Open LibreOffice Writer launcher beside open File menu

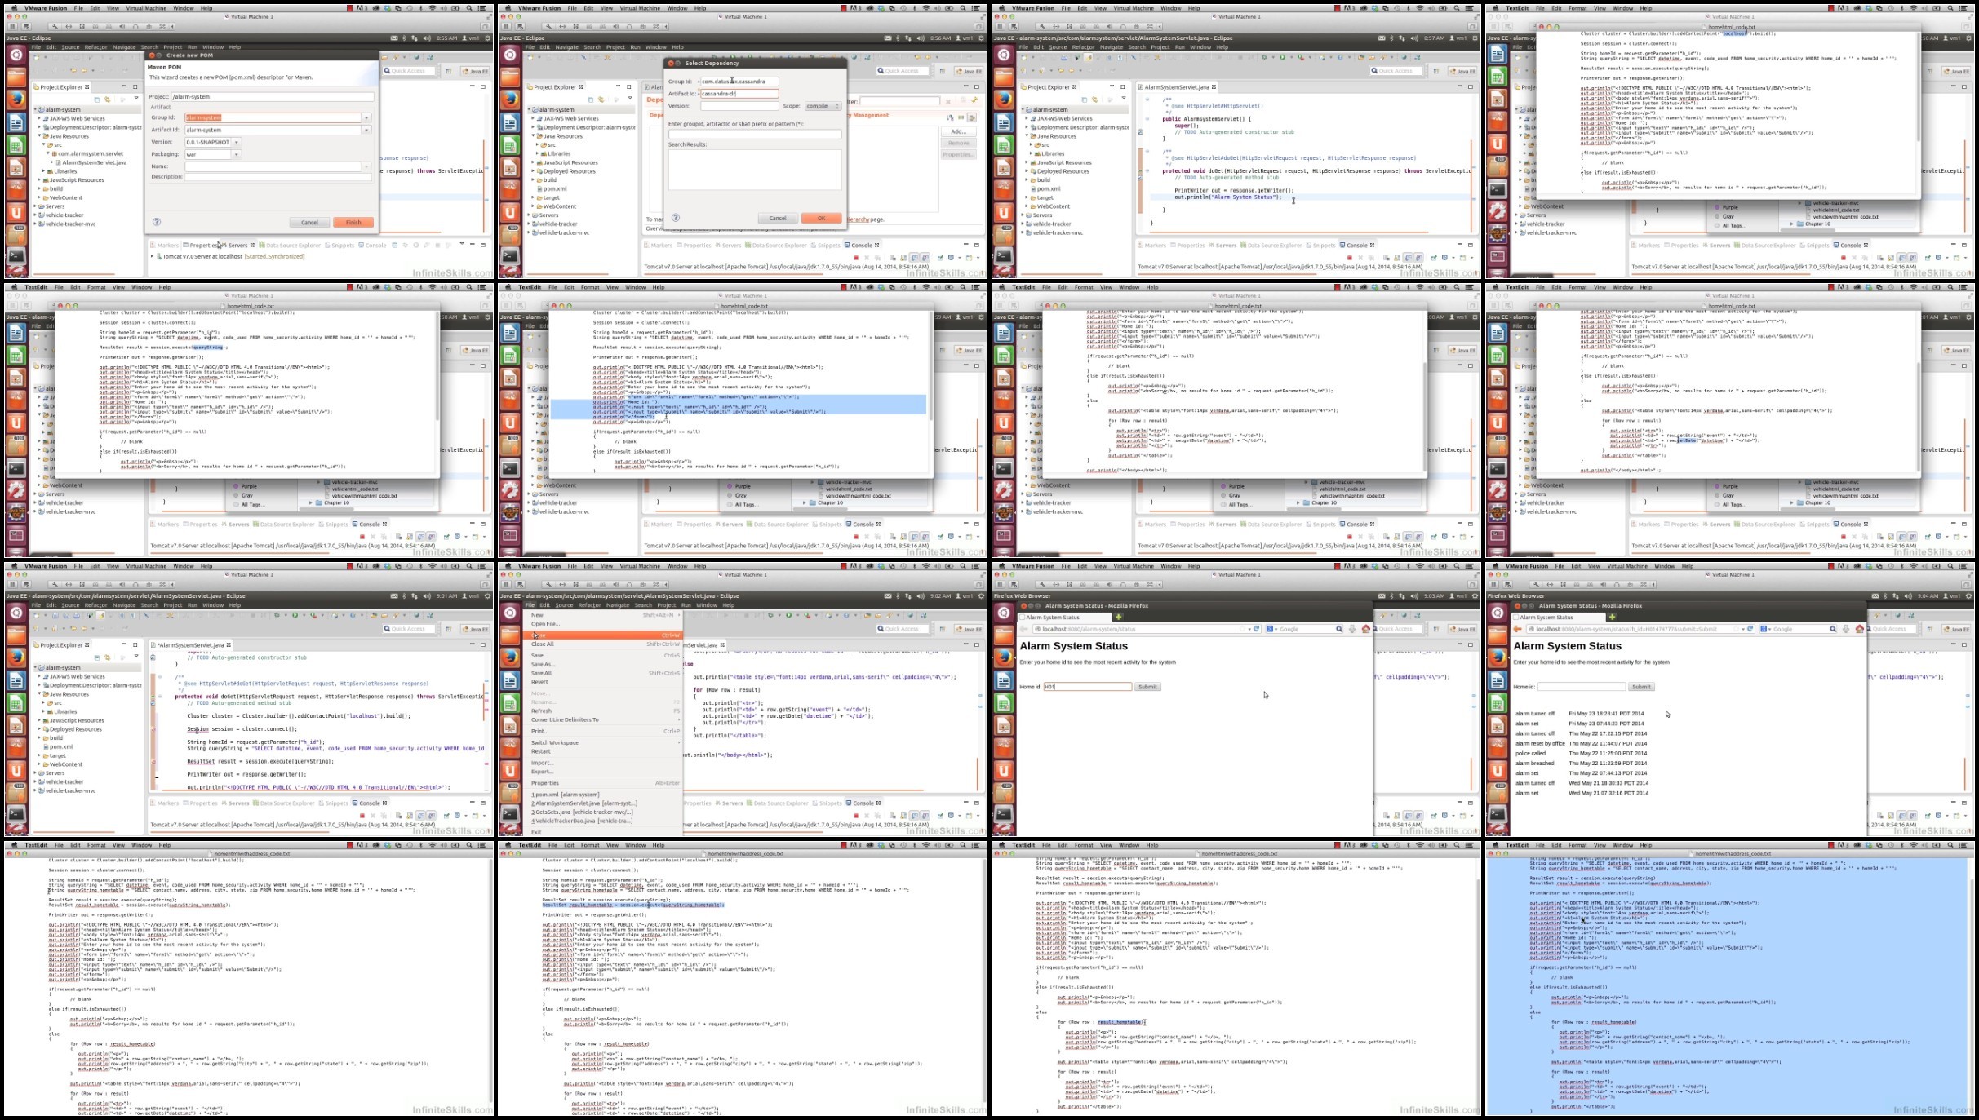[x=510, y=680]
